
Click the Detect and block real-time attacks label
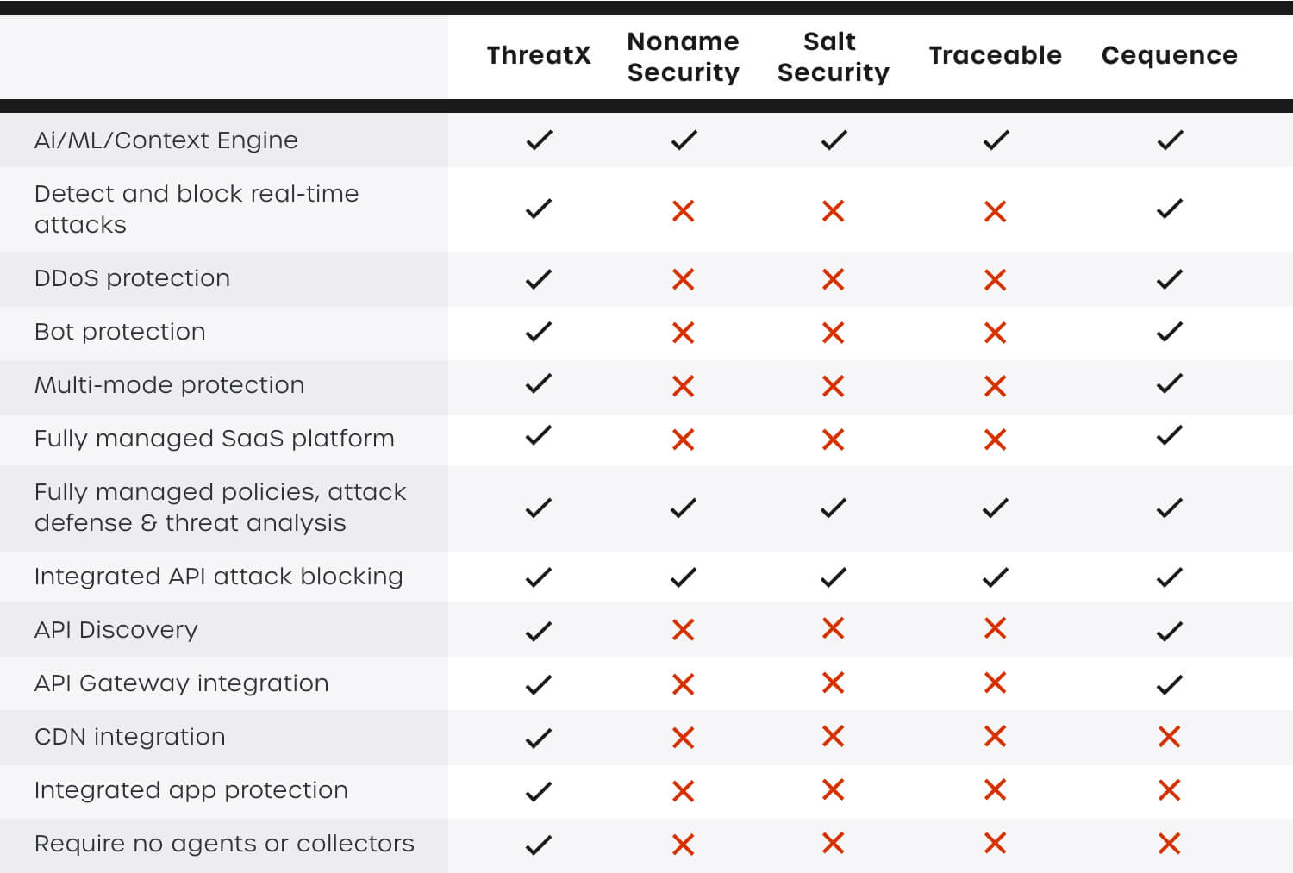197,209
